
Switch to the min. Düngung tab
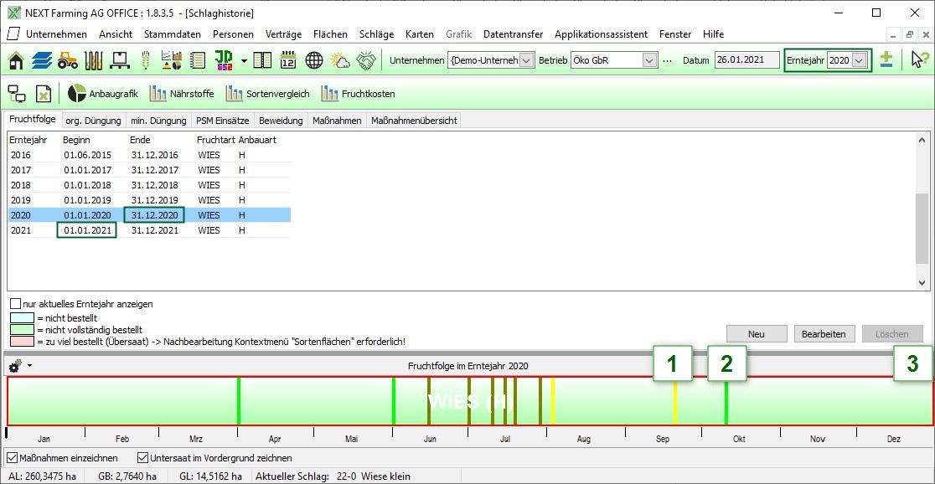point(158,121)
